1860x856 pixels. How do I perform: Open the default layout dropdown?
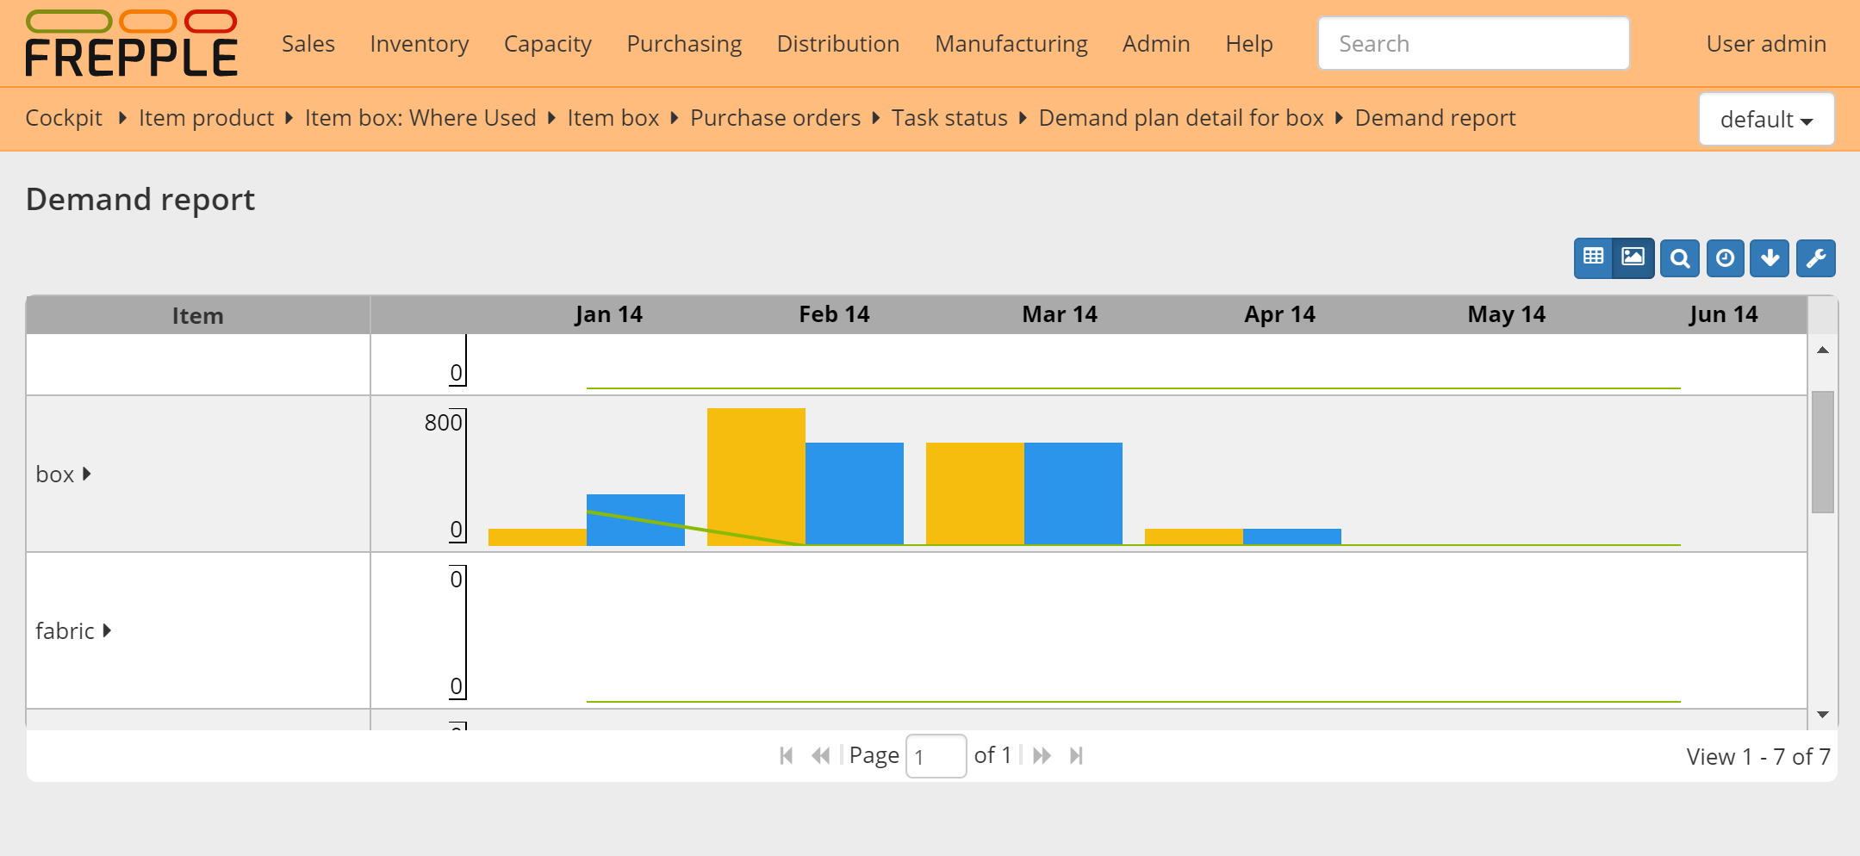[1765, 119]
